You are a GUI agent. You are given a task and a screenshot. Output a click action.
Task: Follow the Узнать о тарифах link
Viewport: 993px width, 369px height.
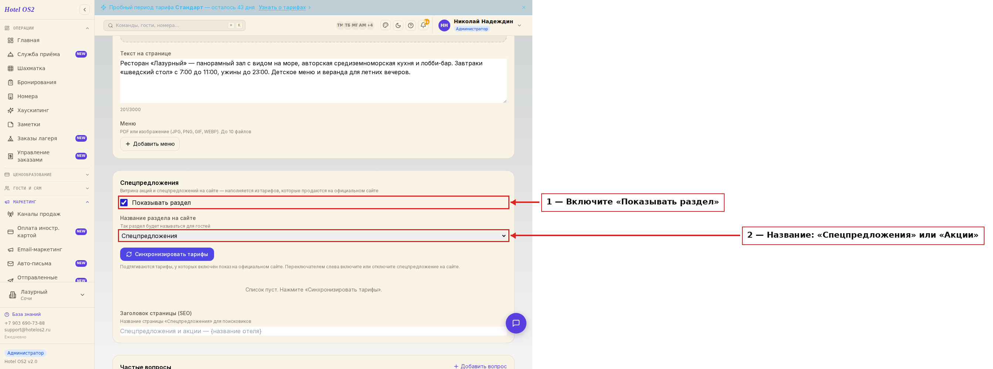coord(282,7)
